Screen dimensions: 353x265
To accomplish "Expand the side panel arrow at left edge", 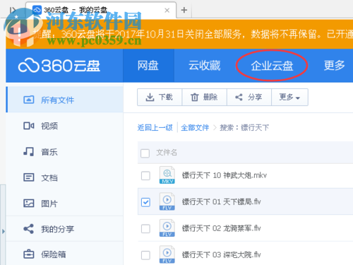I will point(3,231).
